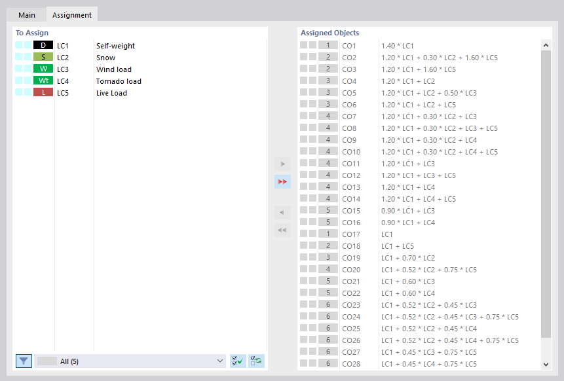Select combination CO17 in Assigned Objects

pos(350,234)
